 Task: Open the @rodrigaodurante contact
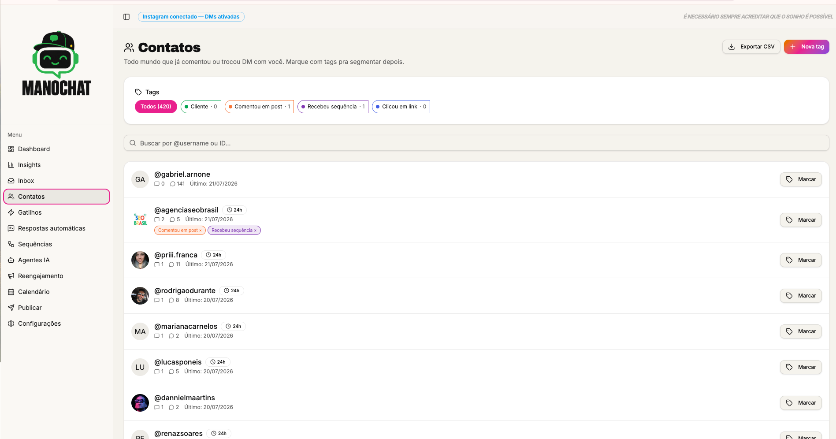tap(185, 291)
